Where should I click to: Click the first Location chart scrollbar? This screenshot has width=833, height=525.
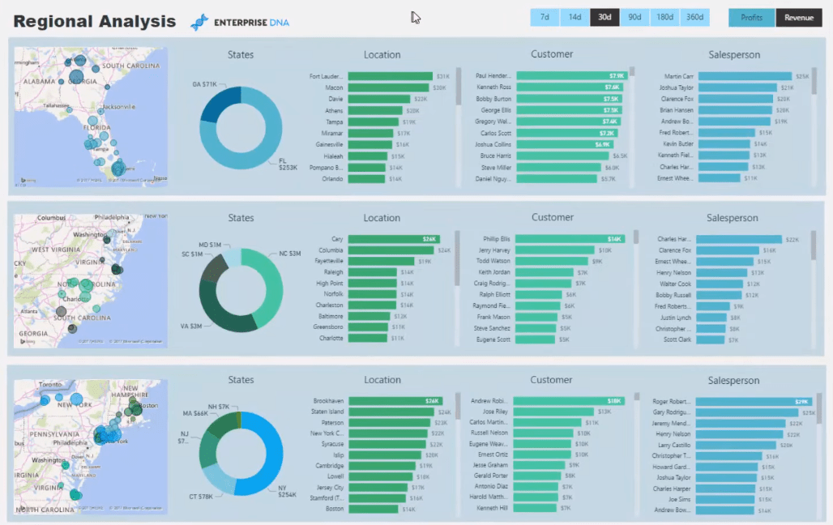(459, 86)
